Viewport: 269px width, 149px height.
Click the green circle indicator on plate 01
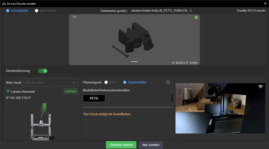(x=196, y=18)
